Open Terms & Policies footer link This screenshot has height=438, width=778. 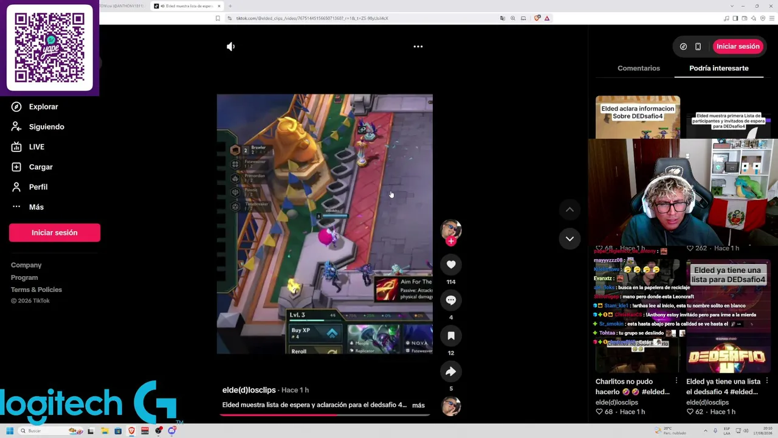pyautogui.click(x=36, y=290)
